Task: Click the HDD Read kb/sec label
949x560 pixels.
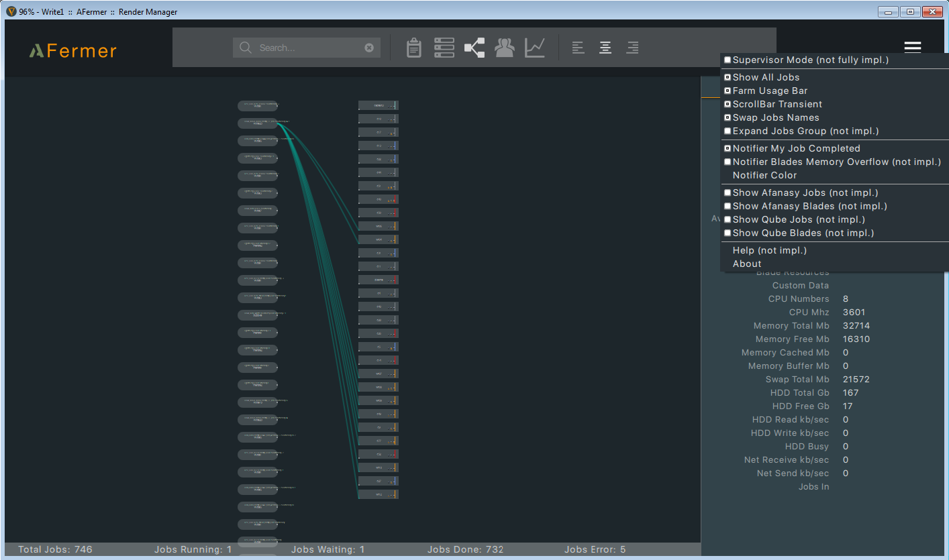Action: point(791,420)
